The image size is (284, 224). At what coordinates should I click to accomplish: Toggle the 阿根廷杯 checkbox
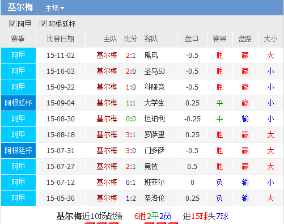click(x=43, y=24)
